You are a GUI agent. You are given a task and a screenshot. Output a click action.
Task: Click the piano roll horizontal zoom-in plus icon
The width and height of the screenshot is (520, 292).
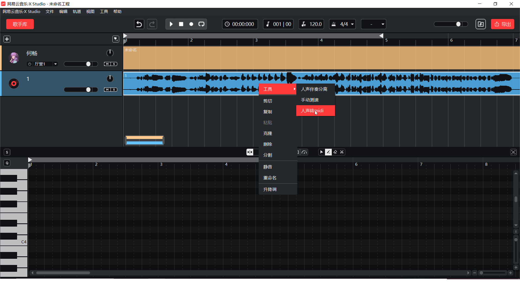pos(511,273)
